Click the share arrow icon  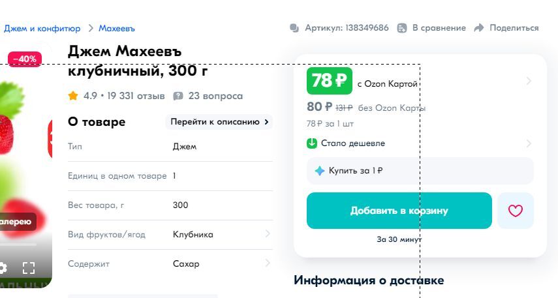pos(479,28)
